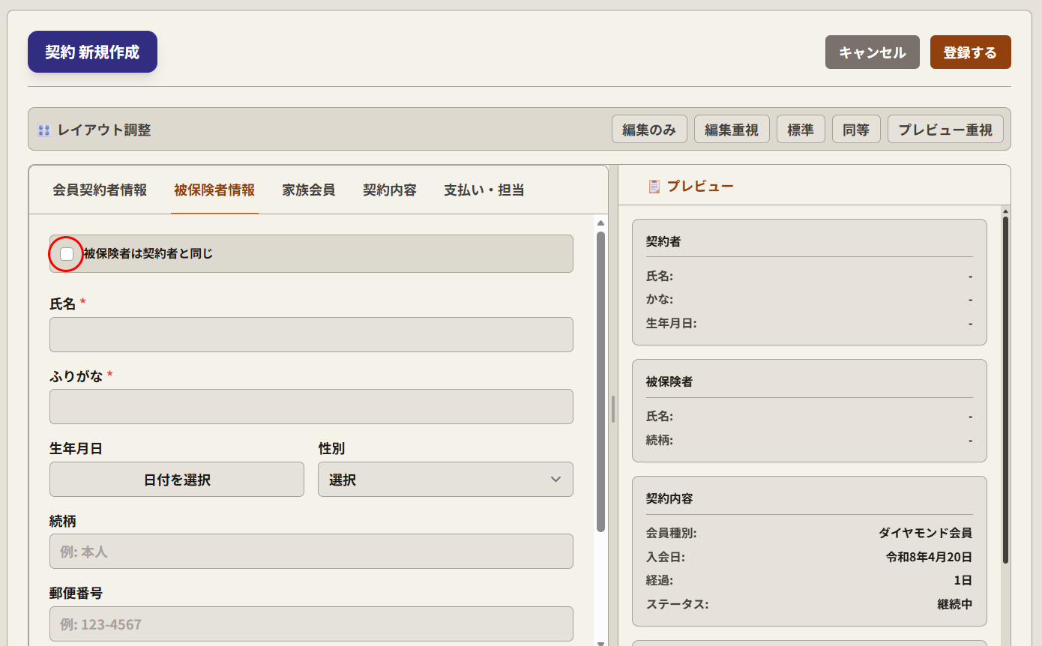Click the プレビュー clipboard icon
The height and width of the screenshot is (646, 1042).
coord(654,187)
